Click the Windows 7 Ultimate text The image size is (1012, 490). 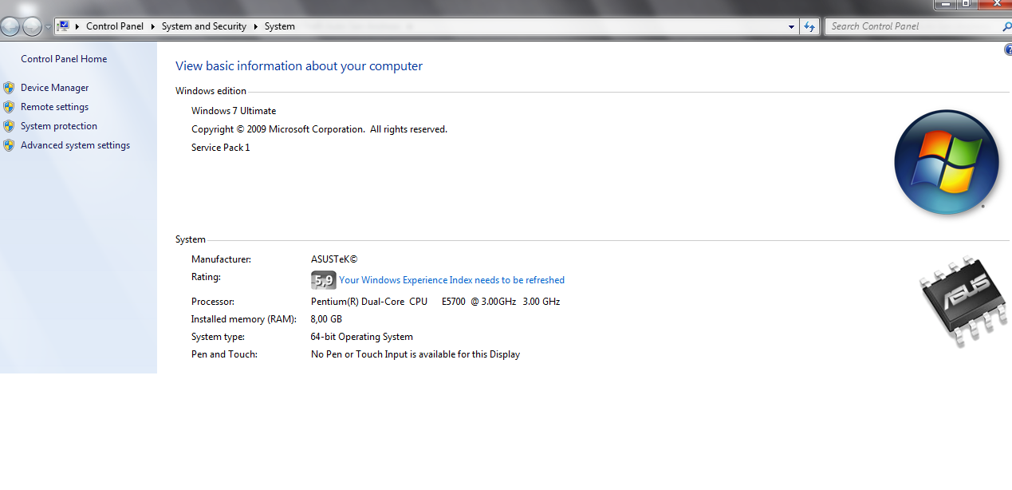234,111
